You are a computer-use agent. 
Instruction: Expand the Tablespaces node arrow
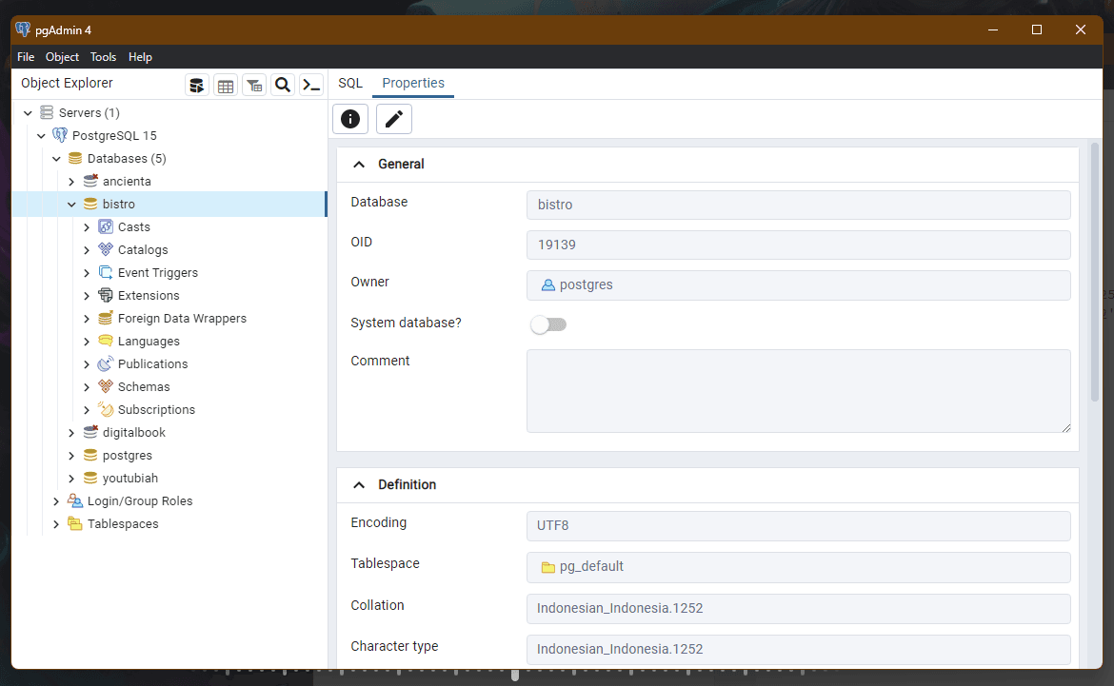[56, 524]
